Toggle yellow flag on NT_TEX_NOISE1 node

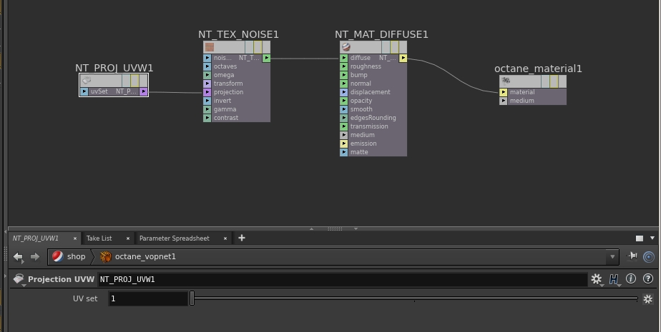point(258,46)
